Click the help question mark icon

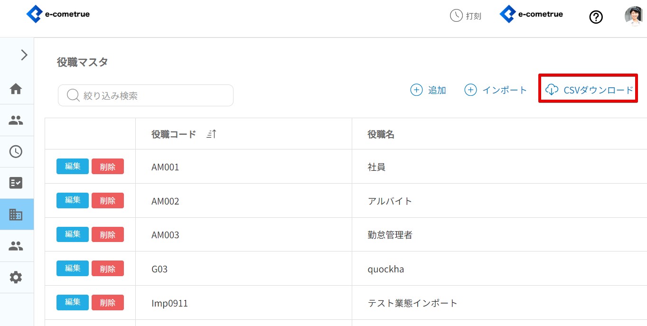[x=596, y=17]
